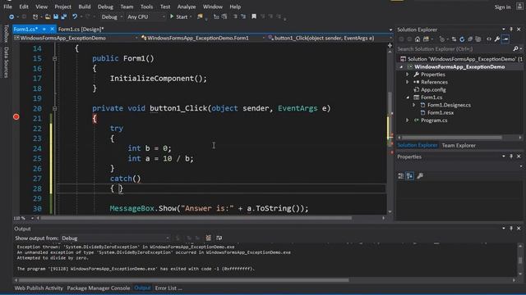Click the bookmark icon in the toolbar

(x=254, y=16)
